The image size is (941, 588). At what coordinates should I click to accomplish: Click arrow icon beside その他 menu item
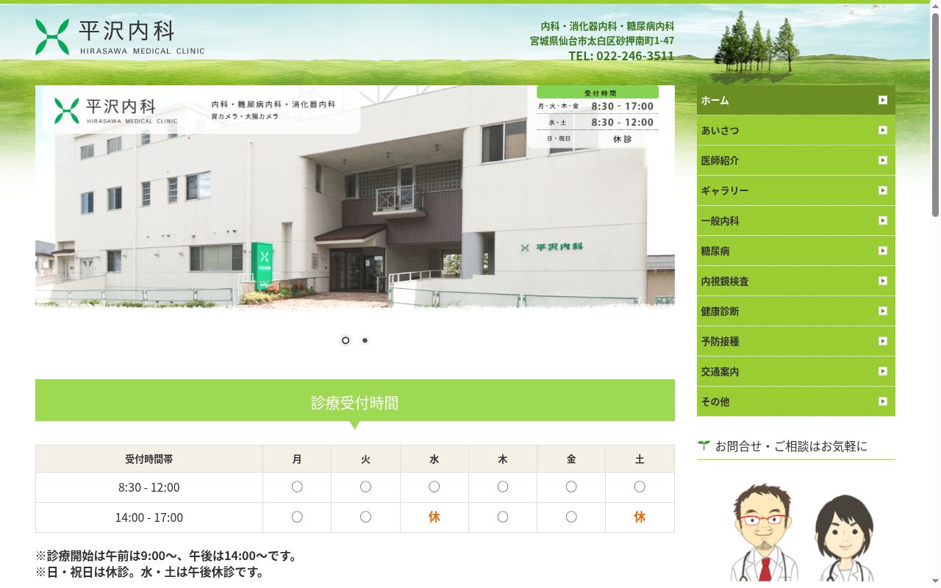[x=883, y=401]
